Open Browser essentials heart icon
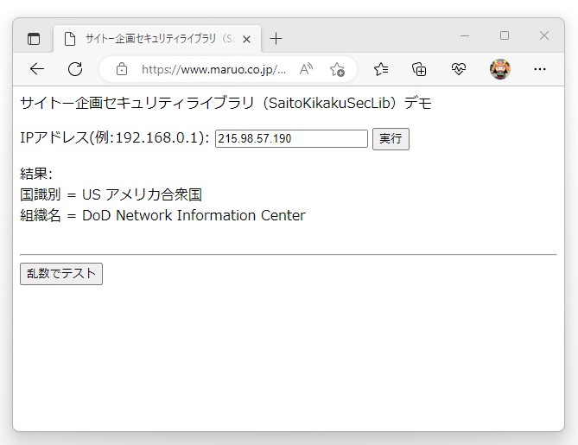The width and height of the screenshot is (578, 445). click(458, 69)
